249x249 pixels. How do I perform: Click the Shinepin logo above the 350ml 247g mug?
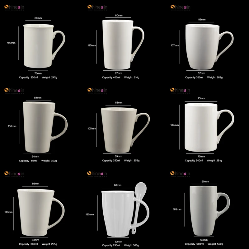click(x=14, y=7)
